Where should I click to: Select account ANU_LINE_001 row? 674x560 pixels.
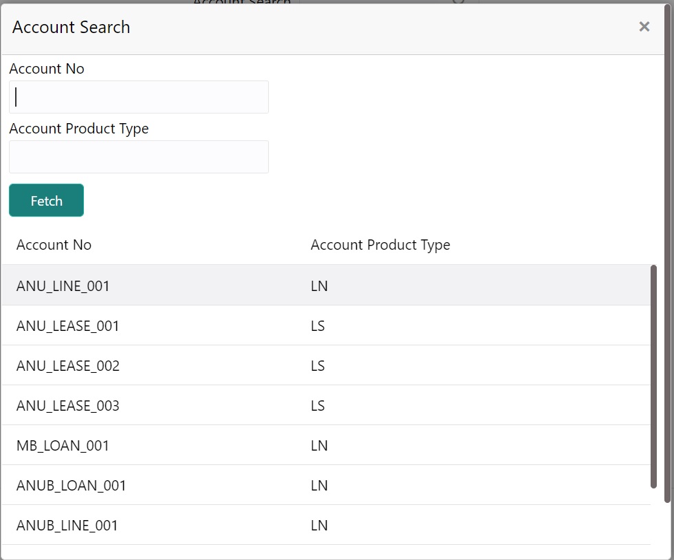(63, 286)
